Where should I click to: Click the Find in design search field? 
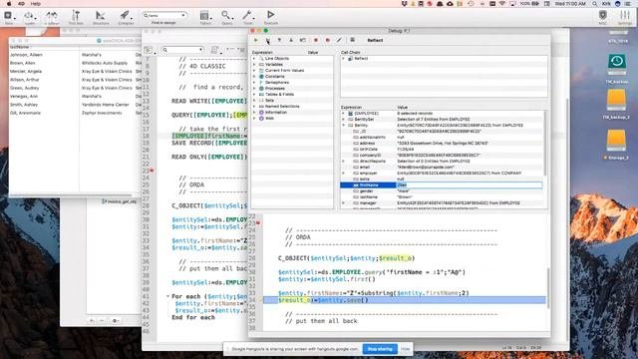click(x=164, y=16)
